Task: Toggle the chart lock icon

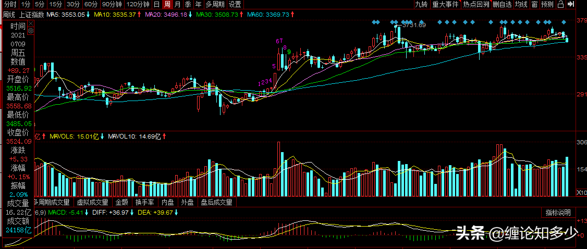Action: pos(560,5)
